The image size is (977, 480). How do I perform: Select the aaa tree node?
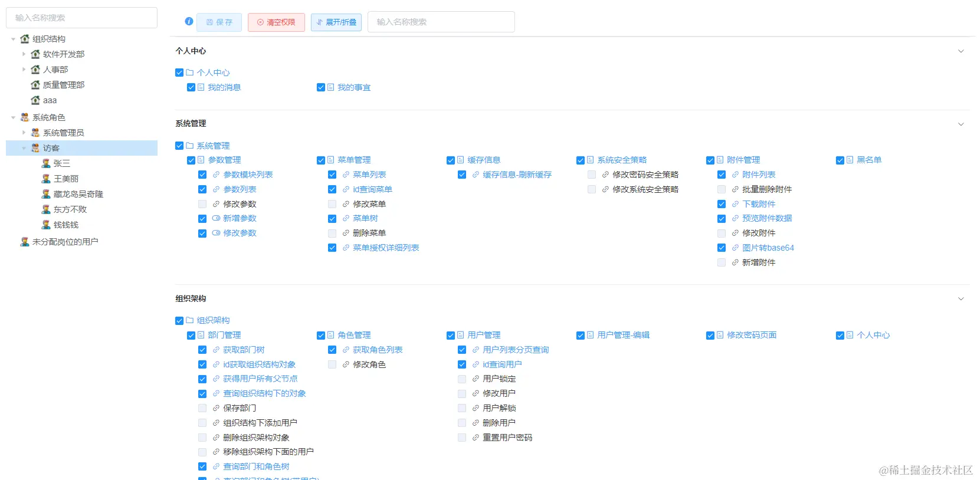(50, 100)
